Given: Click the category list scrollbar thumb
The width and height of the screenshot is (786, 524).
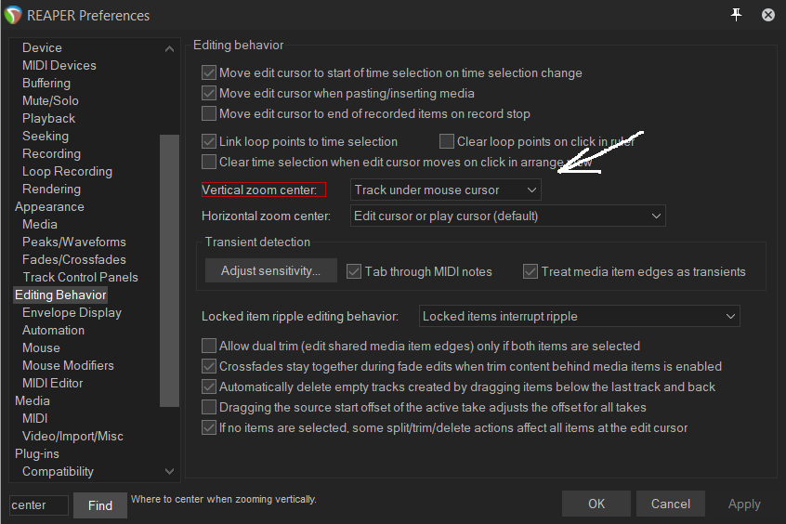Looking at the screenshot, I should point(169,270).
